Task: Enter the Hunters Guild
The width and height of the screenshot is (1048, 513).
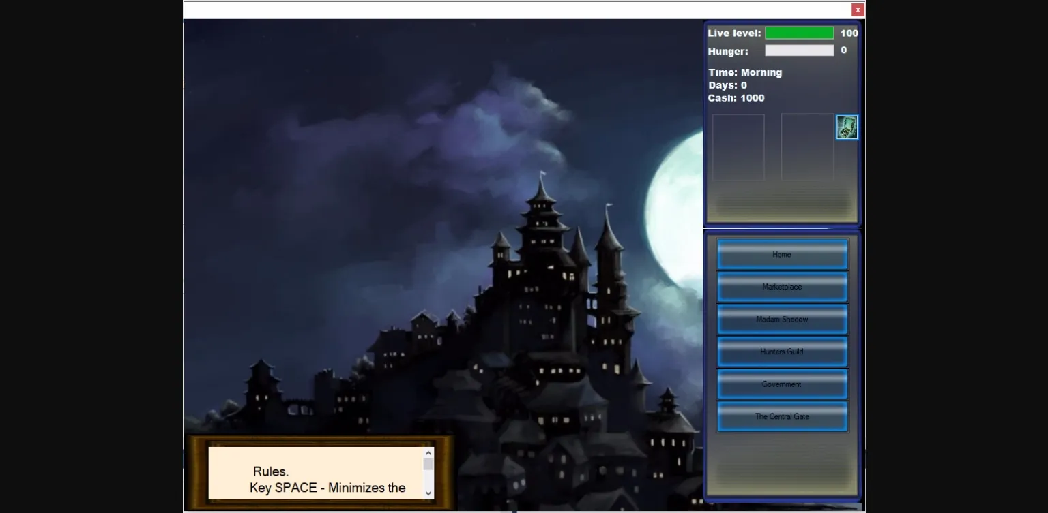Action: click(782, 352)
